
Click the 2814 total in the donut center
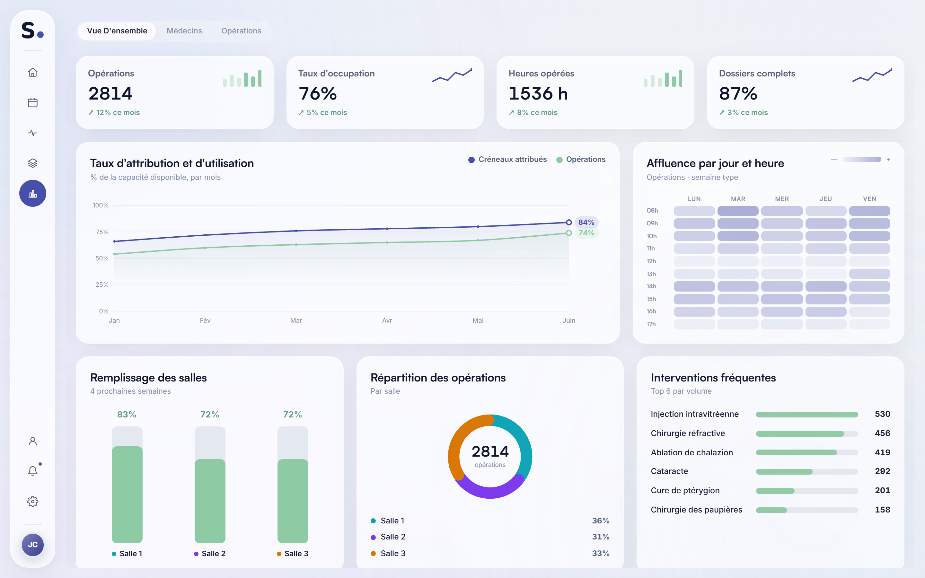coord(490,451)
